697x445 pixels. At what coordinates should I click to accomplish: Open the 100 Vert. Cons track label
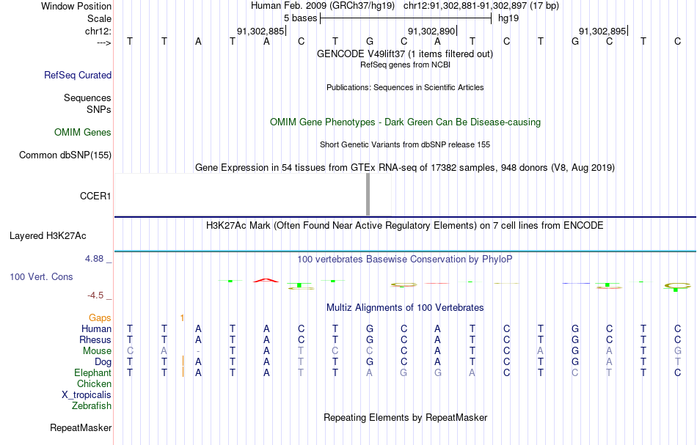pyautogui.click(x=41, y=276)
